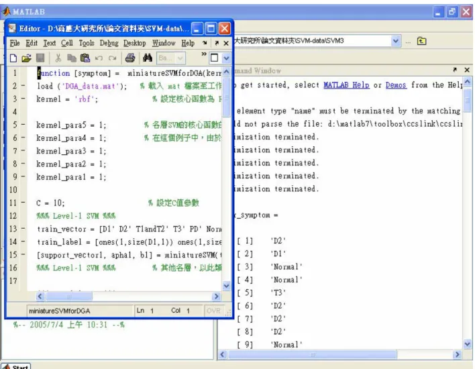475x369 pixels.
Task: Select the 'T3' result in row 5
Action: click(278, 293)
